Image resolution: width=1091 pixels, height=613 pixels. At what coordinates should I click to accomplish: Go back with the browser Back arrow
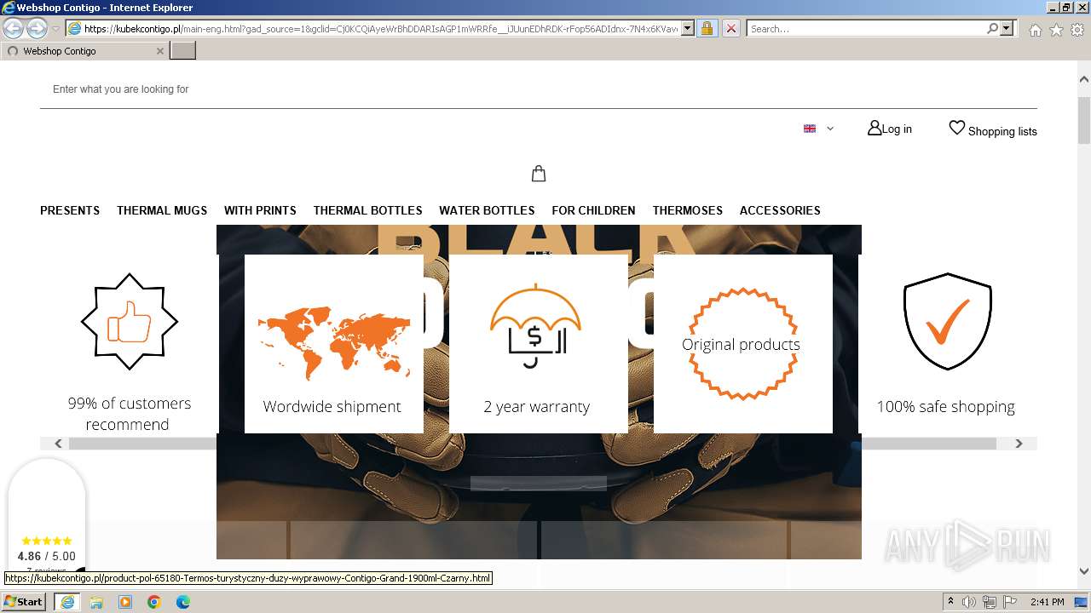[x=14, y=29]
